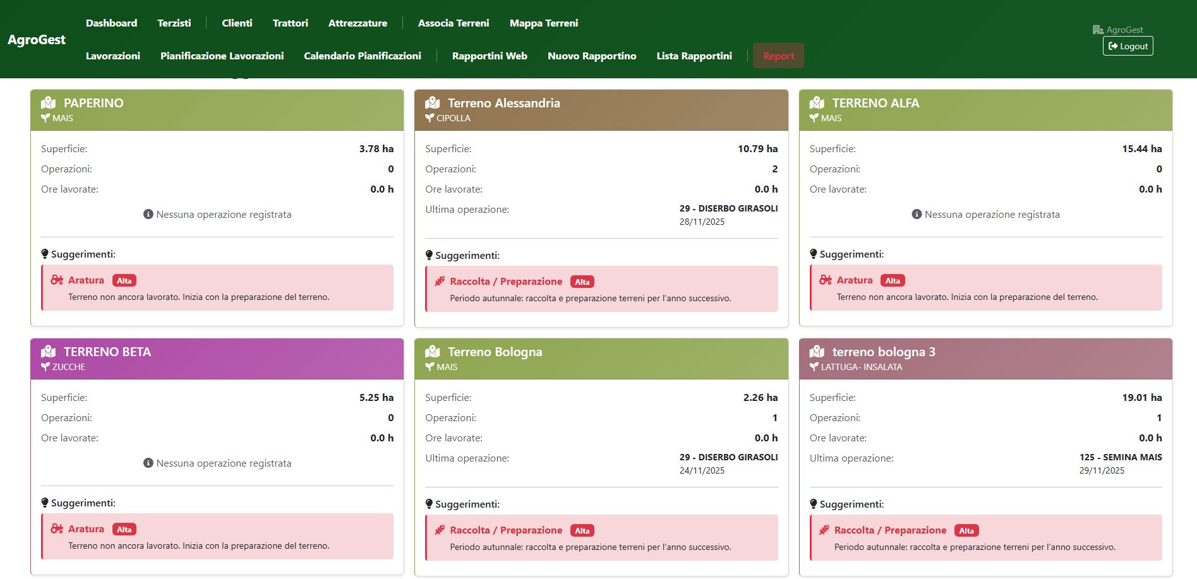Image resolution: width=1197 pixels, height=579 pixels.
Task: Open the Dashboard menu item
Action: coord(111,23)
